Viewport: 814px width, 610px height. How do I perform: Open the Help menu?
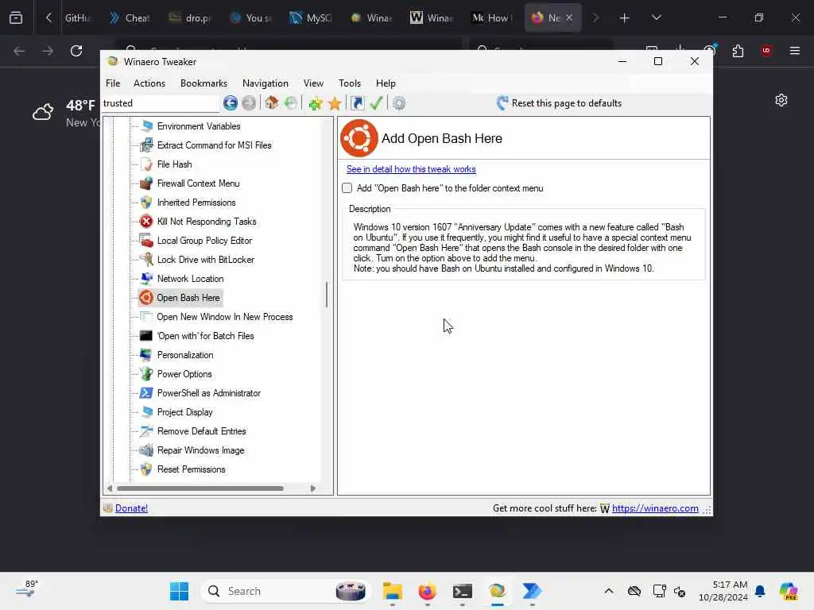pos(386,83)
